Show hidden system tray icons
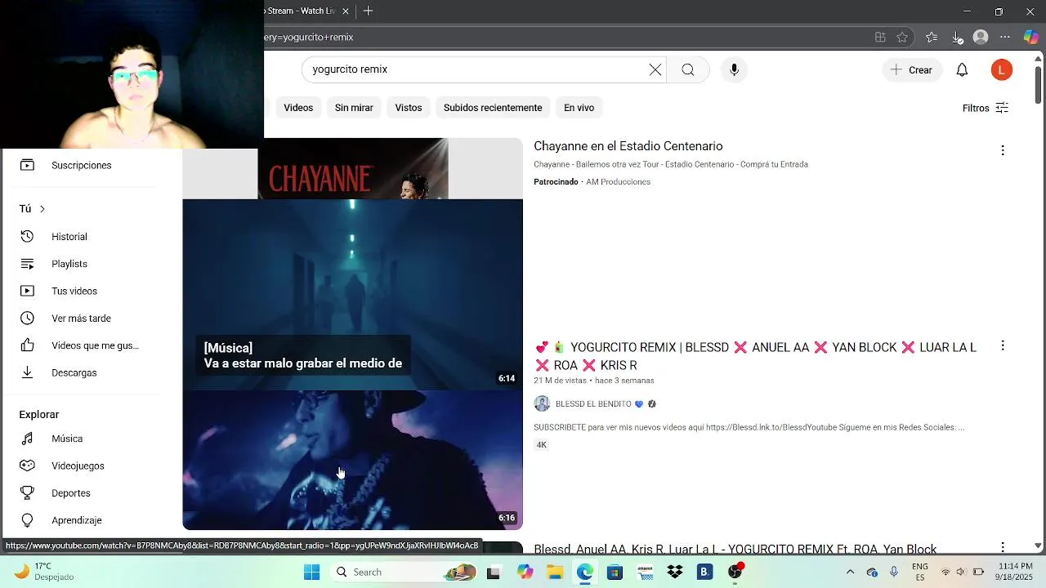 pos(850,572)
